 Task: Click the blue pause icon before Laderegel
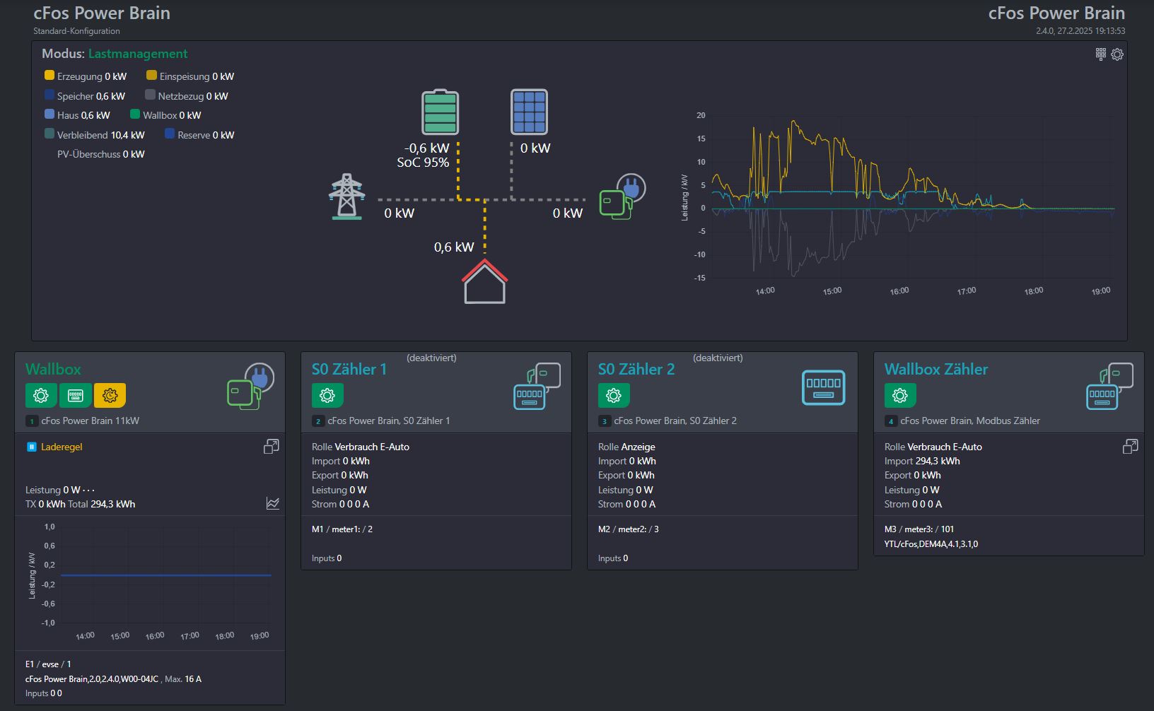tap(31, 447)
